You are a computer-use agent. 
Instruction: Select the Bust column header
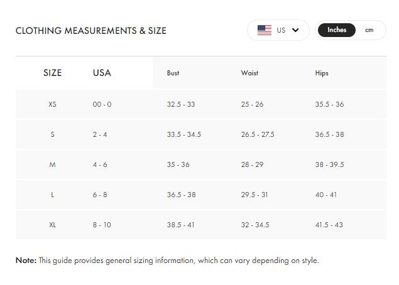[173, 73]
